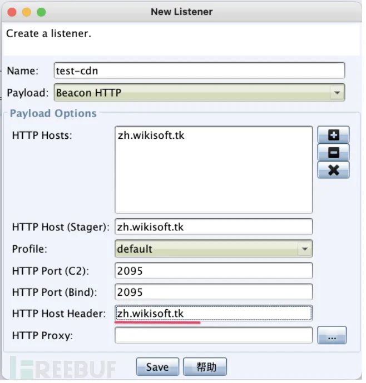The width and height of the screenshot is (366, 383).
Task: Expand the Payload dropdown arrow
Action: click(336, 93)
